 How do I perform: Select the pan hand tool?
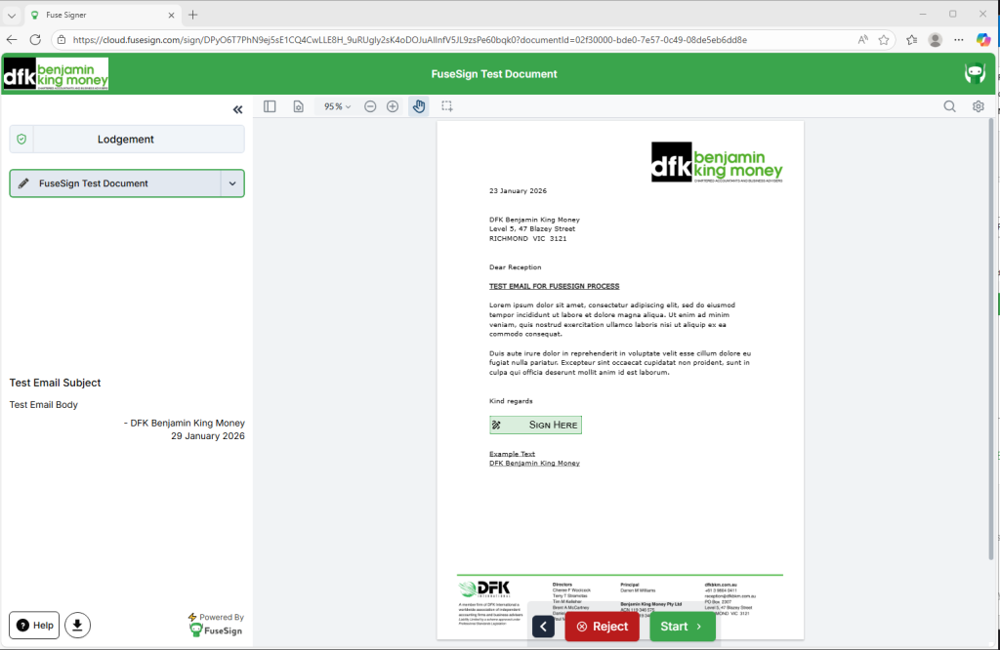click(419, 106)
